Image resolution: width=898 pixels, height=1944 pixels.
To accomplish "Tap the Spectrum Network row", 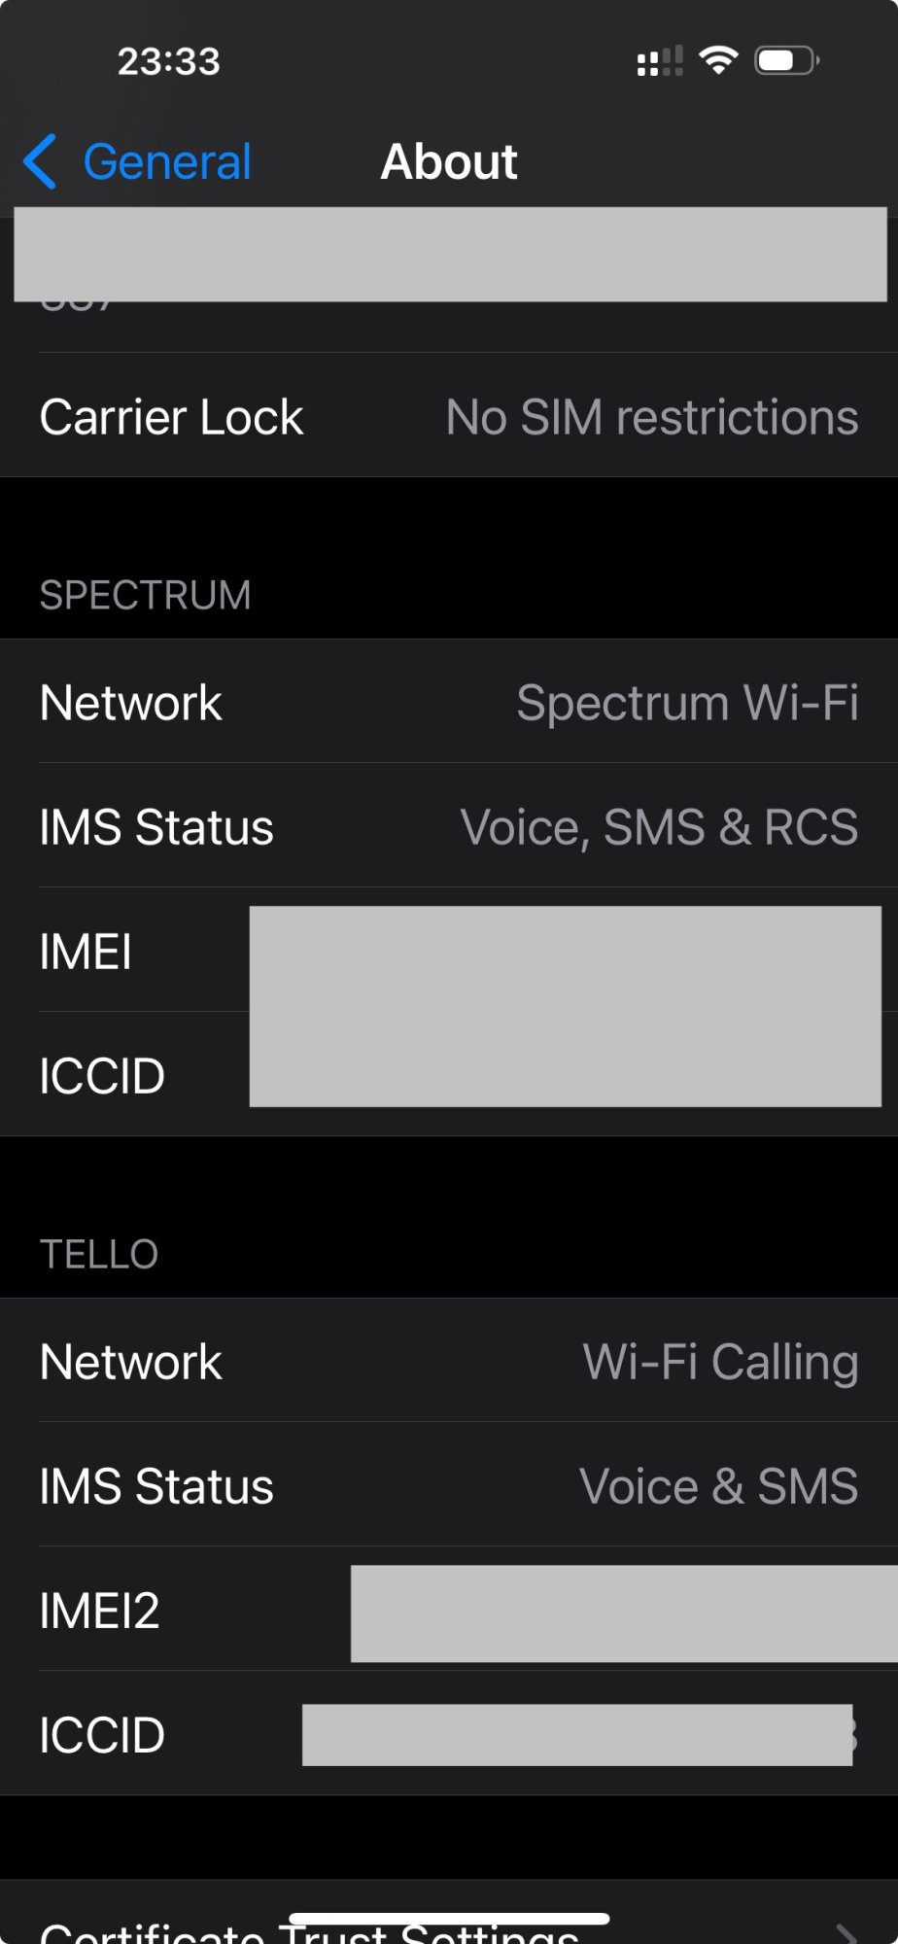I will [449, 702].
